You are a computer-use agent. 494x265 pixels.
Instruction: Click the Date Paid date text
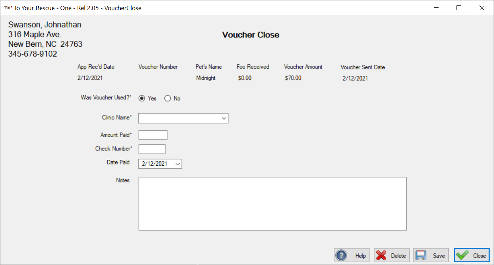tap(155, 164)
